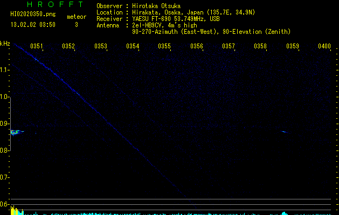Click the 0355 time axis label
The height and width of the screenshot is (215, 339).
pos(164,46)
